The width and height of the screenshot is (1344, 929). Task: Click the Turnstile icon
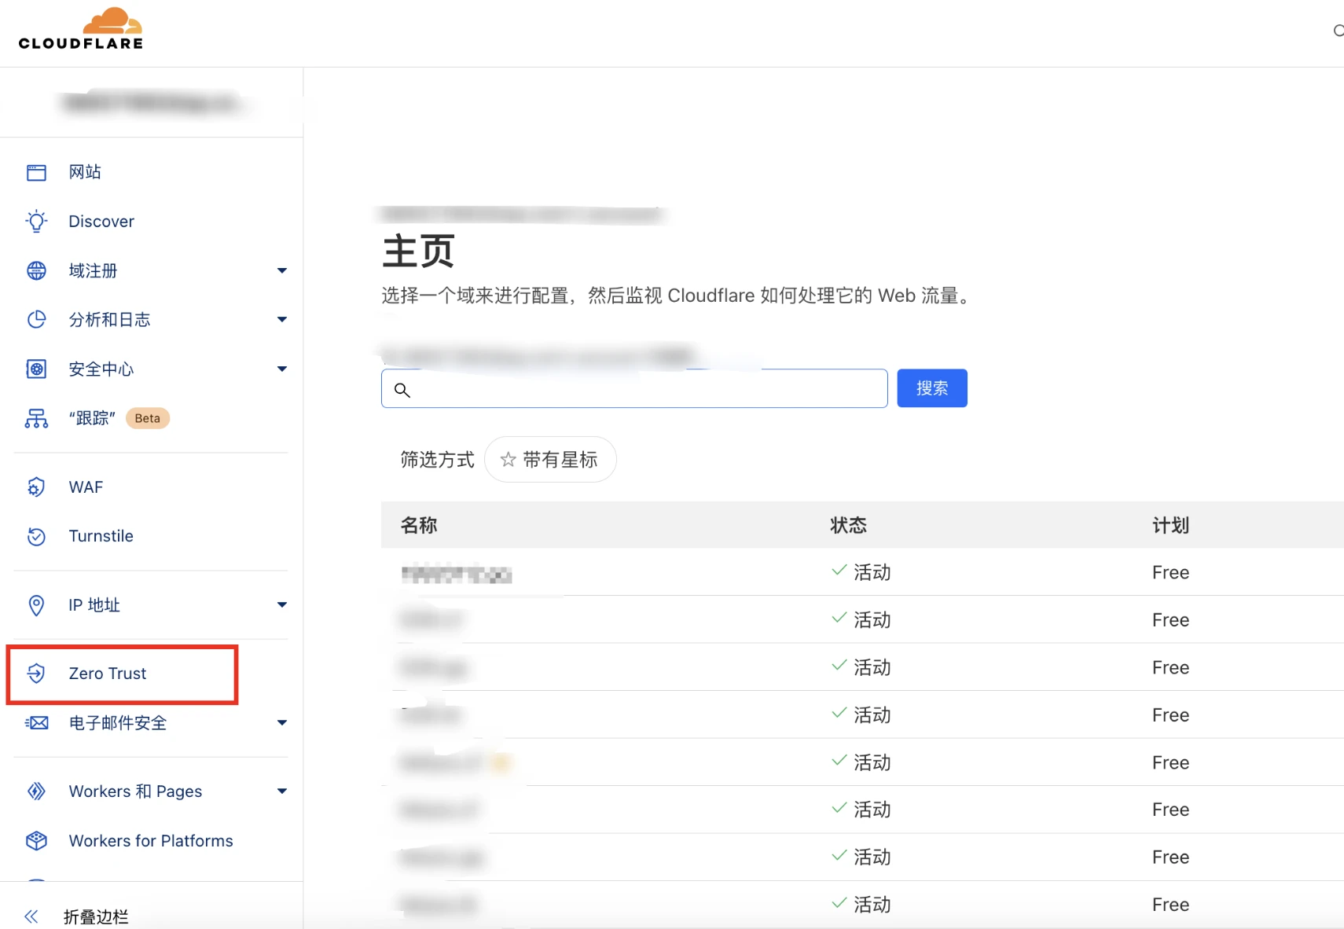(x=36, y=536)
